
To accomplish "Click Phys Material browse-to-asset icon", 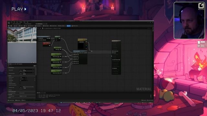I will [x=25, y=71].
